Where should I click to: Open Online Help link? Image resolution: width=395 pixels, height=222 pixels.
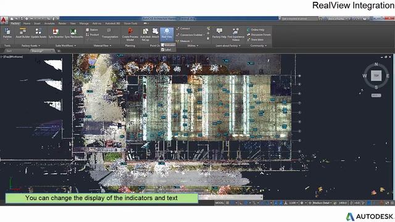pos(256,30)
